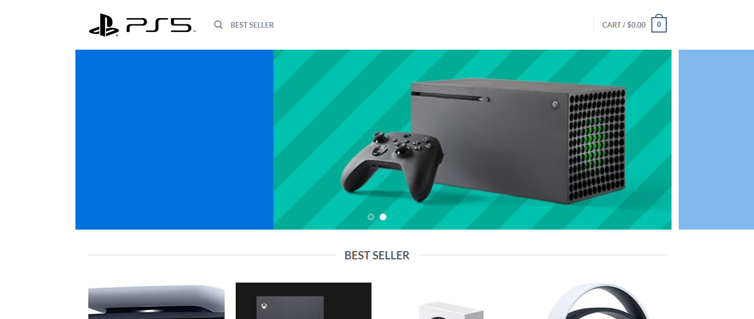Click the PS5 wordmark text logo
Image resolution: width=754 pixels, height=319 pixels.
(x=161, y=25)
